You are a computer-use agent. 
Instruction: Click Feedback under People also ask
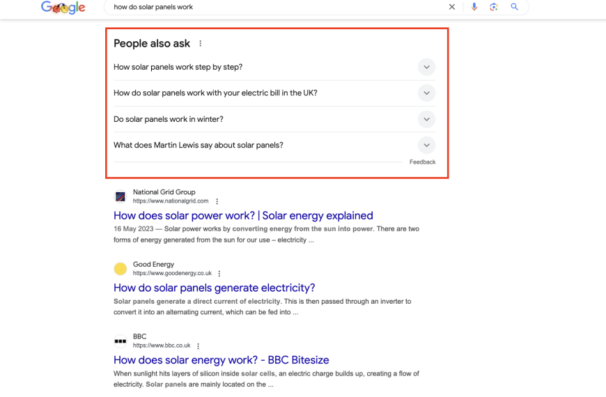click(x=422, y=162)
